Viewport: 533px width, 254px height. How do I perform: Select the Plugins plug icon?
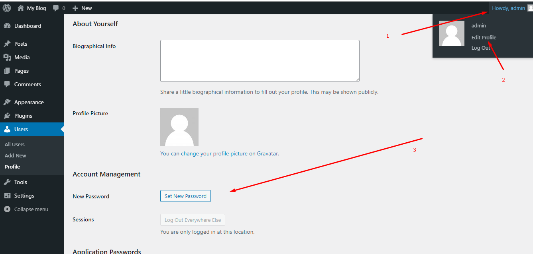point(8,115)
